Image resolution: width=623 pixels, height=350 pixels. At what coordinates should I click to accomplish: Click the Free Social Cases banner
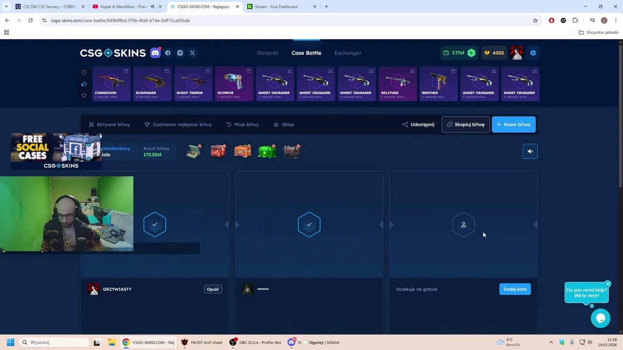tap(56, 151)
